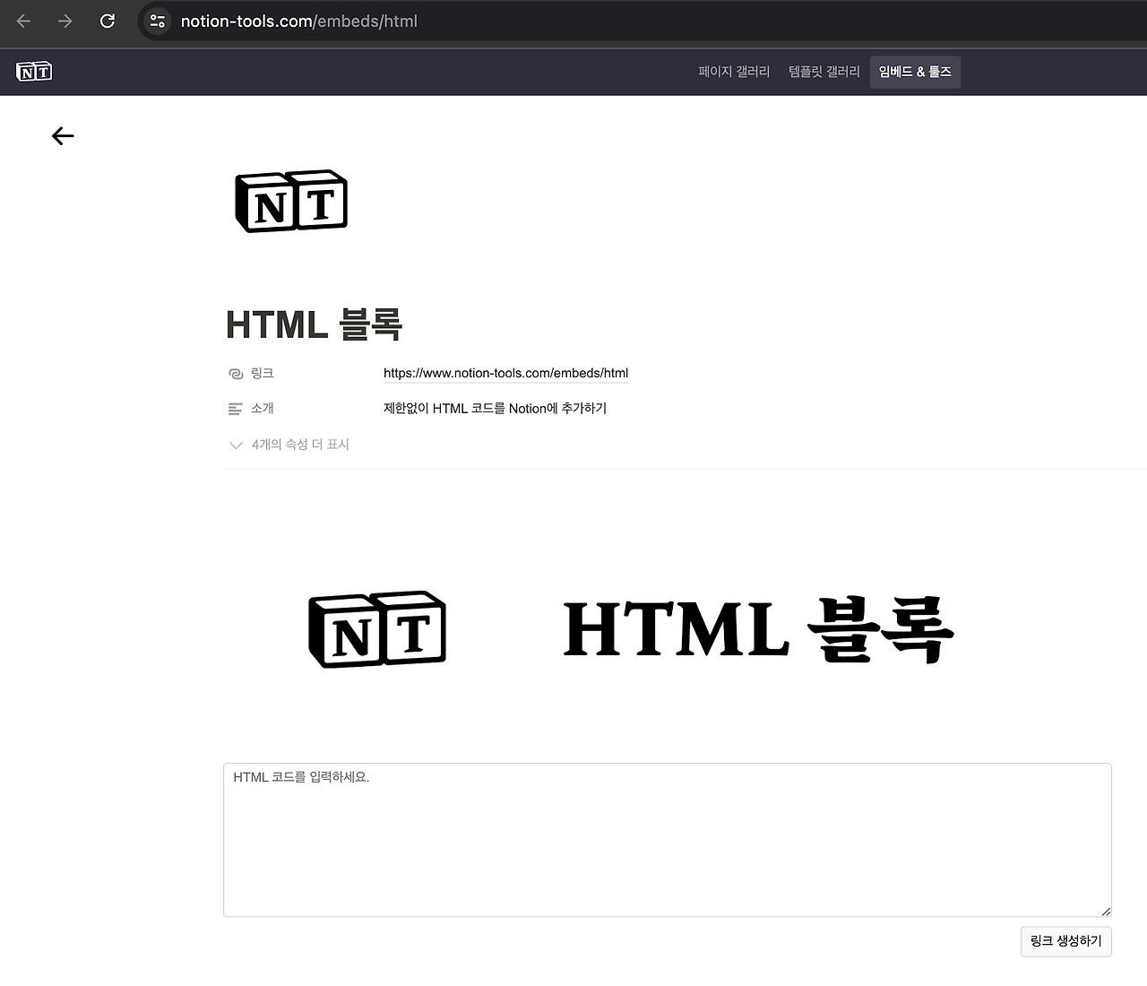
Task: Click the NT logo in site header
Action: pos(34,72)
